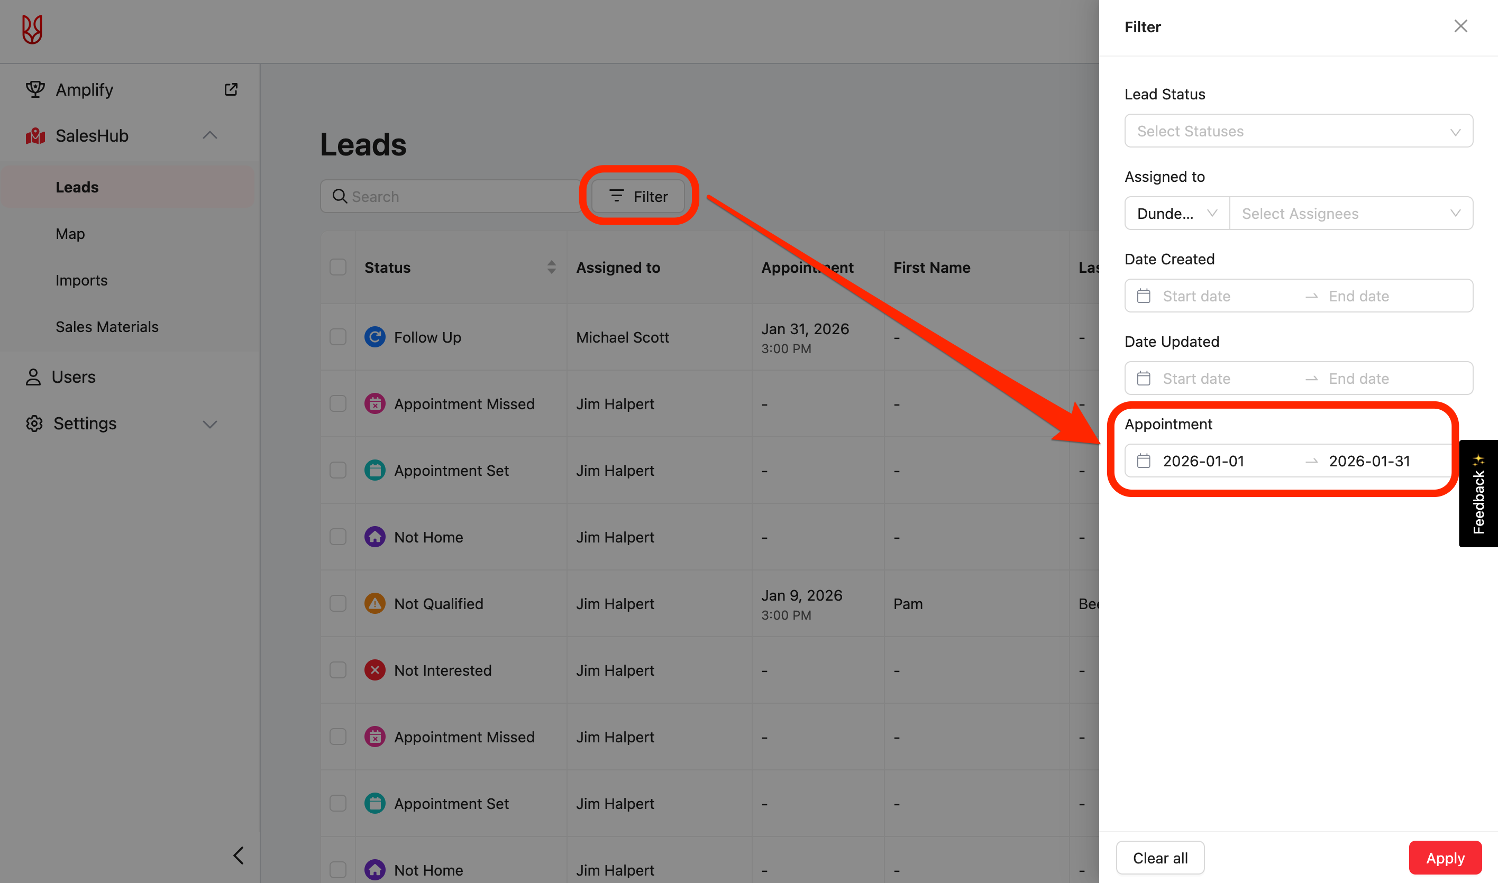Expand the Settings menu chevron
Screen dimensions: 1498x883
tap(209, 424)
